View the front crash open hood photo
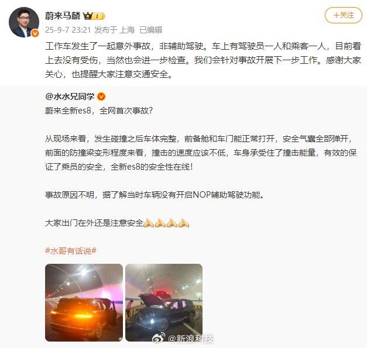This screenshot has width=367, height=348. click(164, 302)
